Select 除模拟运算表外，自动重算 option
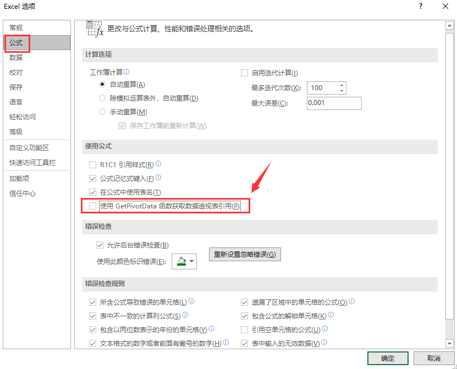This screenshot has width=457, height=369. (x=102, y=98)
